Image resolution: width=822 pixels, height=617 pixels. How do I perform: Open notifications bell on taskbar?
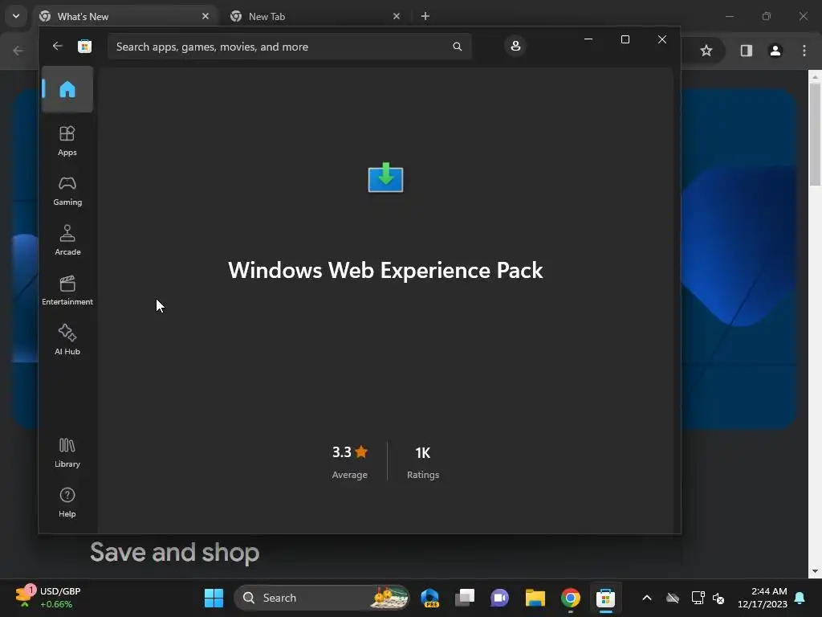[800, 598]
